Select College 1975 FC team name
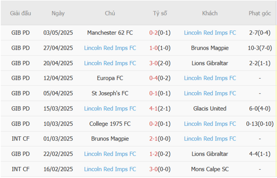Image resolution: width=277 pixels, height=178 pixels. pos(110,124)
